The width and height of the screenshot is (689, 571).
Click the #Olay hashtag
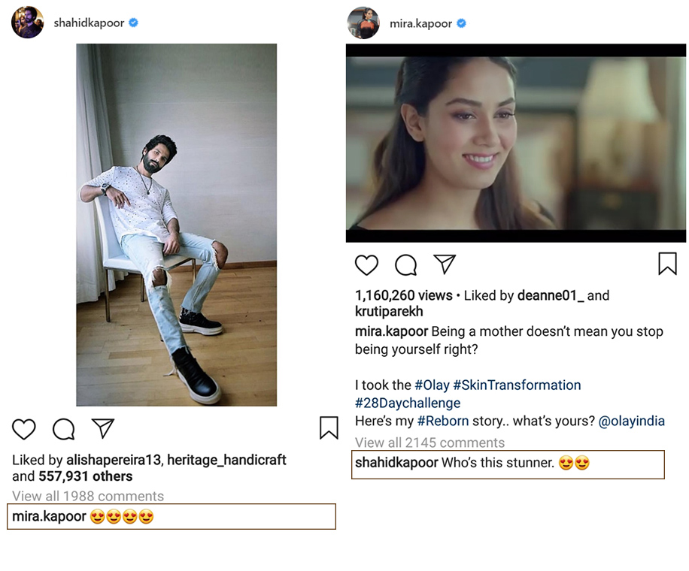point(432,385)
